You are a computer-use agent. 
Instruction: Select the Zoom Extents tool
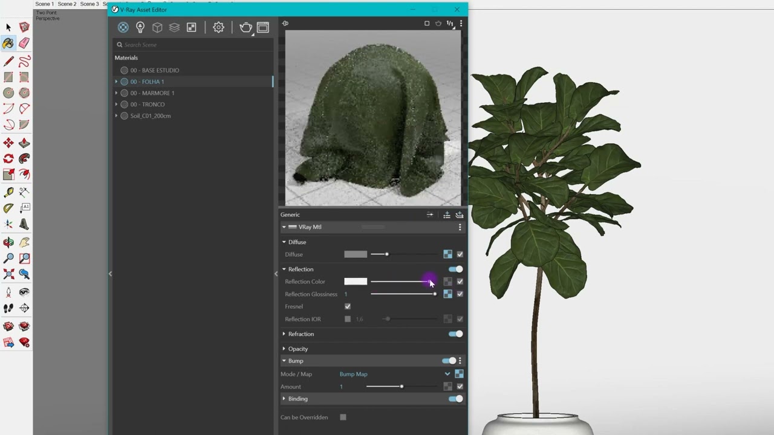click(x=8, y=274)
